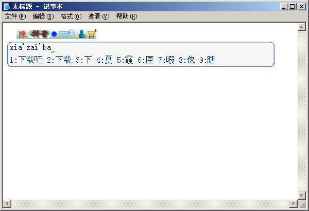309x211 pixels.
Task: Toggle the 拼音 input mode icon
Action: pyautogui.click(x=39, y=34)
